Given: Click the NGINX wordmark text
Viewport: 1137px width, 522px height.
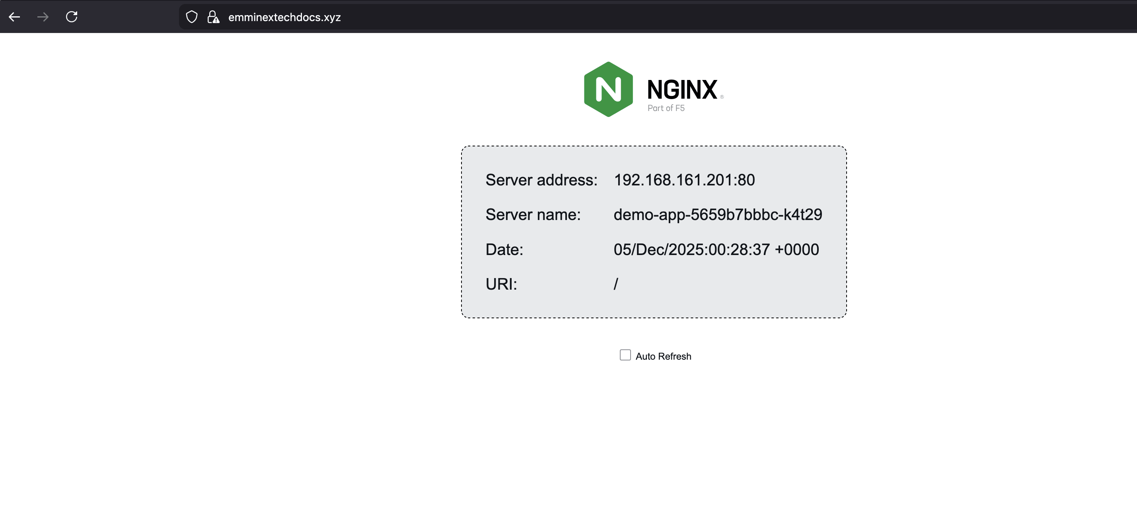Looking at the screenshot, I should (682, 90).
